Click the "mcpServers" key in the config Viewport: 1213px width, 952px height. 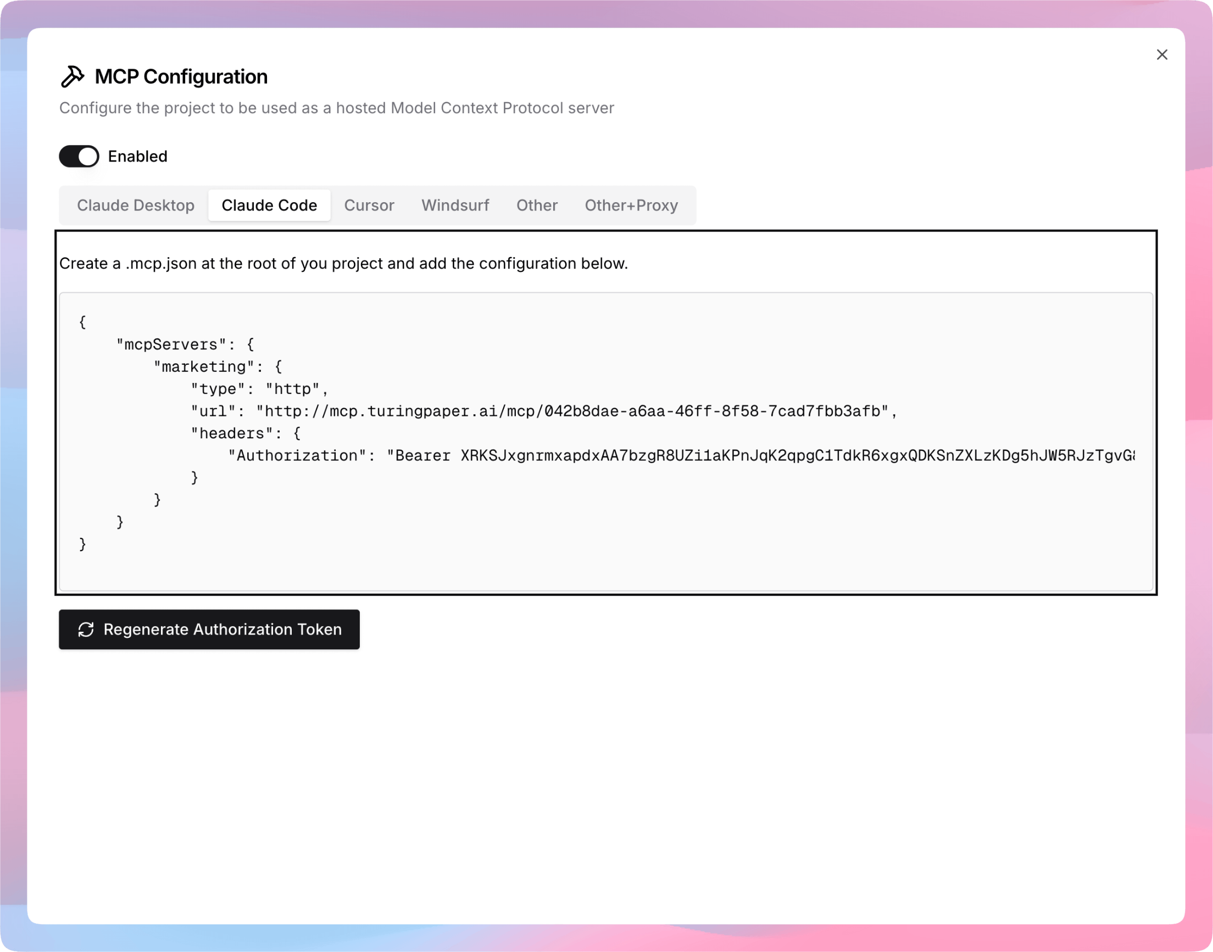tap(170, 344)
